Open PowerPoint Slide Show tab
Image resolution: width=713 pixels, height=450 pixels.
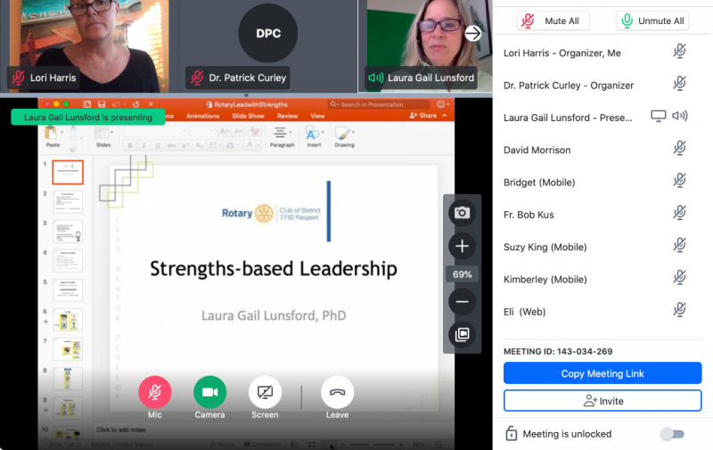[x=249, y=116]
